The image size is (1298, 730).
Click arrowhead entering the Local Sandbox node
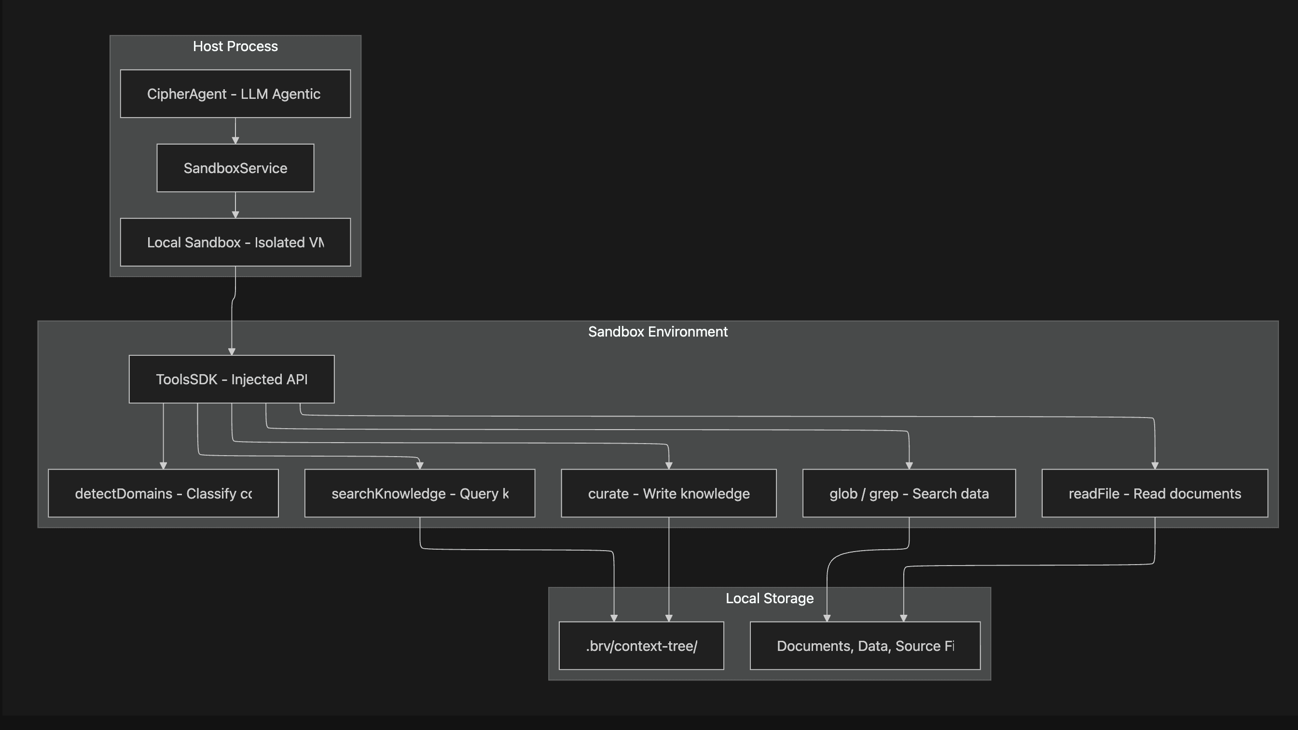pyautogui.click(x=235, y=215)
